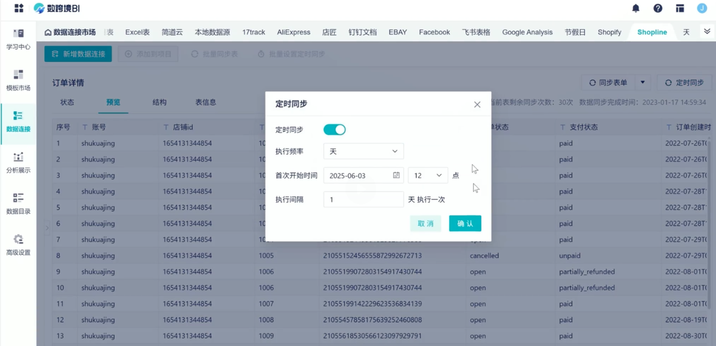This screenshot has height=346, width=716.
Task: Click the calendar icon in date field
Action: click(x=396, y=176)
